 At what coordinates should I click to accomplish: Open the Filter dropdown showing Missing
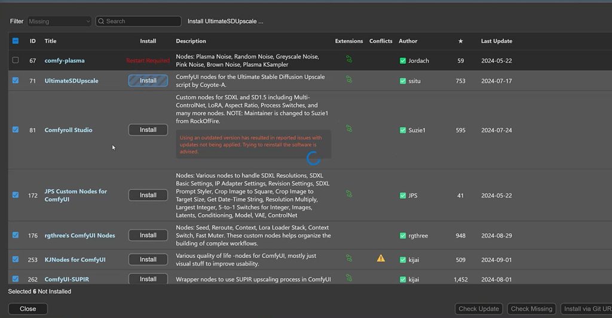(x=59, y=21)
